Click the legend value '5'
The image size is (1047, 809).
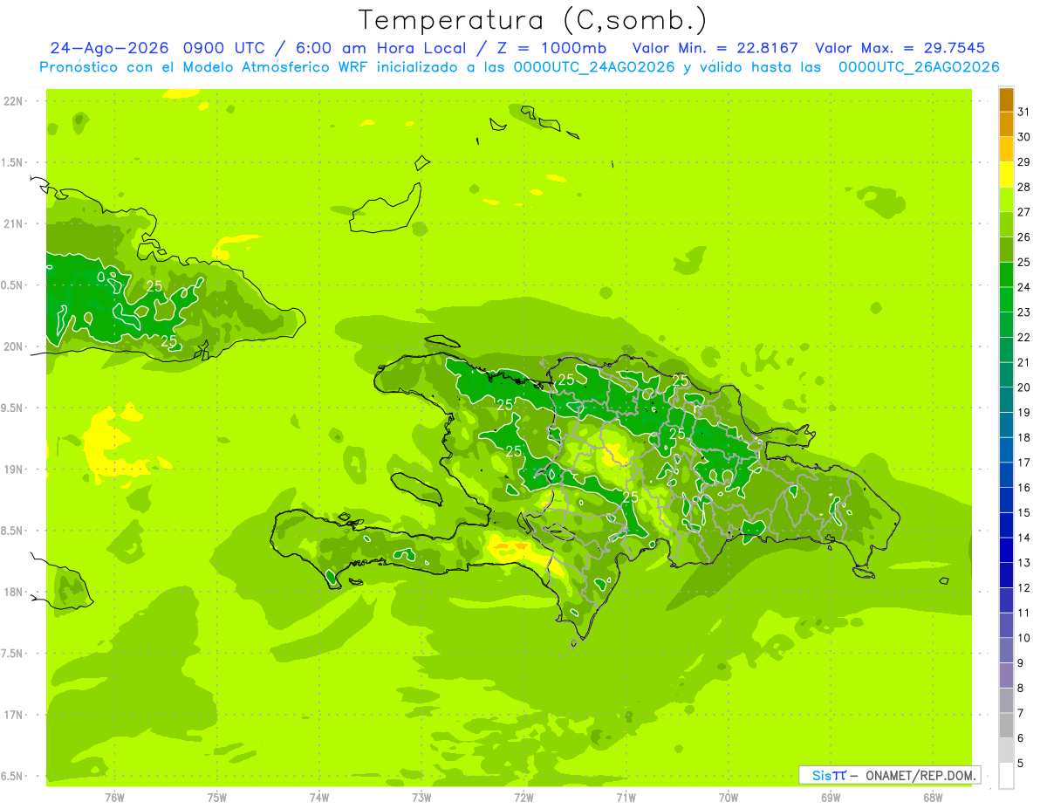pyautogui.click(x=1021, y=764)
